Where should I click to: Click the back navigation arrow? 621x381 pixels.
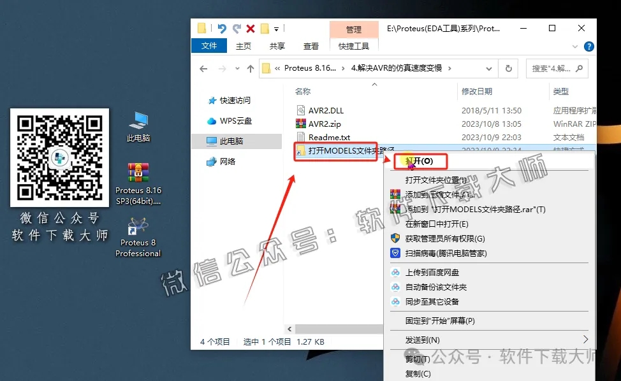click(x=203, y=68)
